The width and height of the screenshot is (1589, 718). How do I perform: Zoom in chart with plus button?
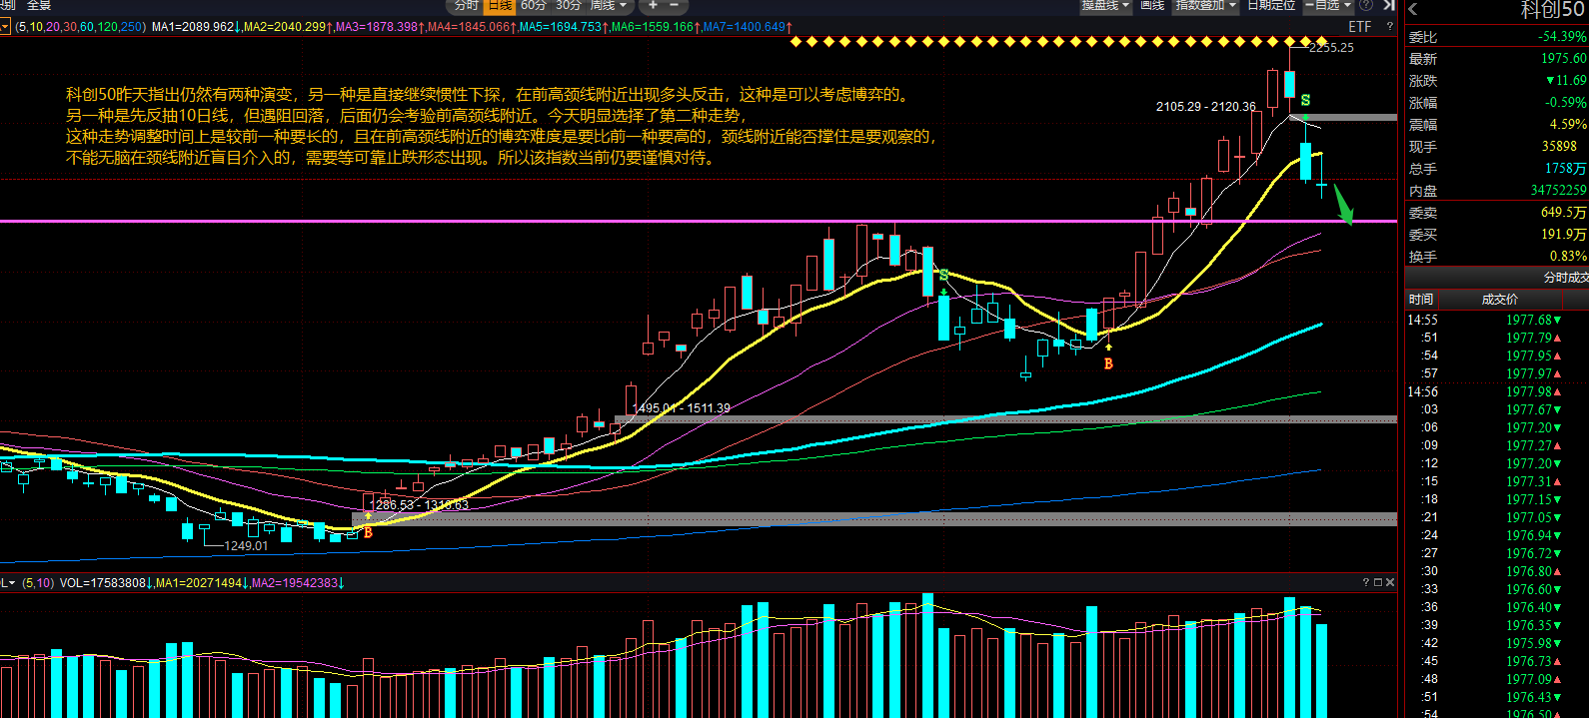click(x=654, y=5)
